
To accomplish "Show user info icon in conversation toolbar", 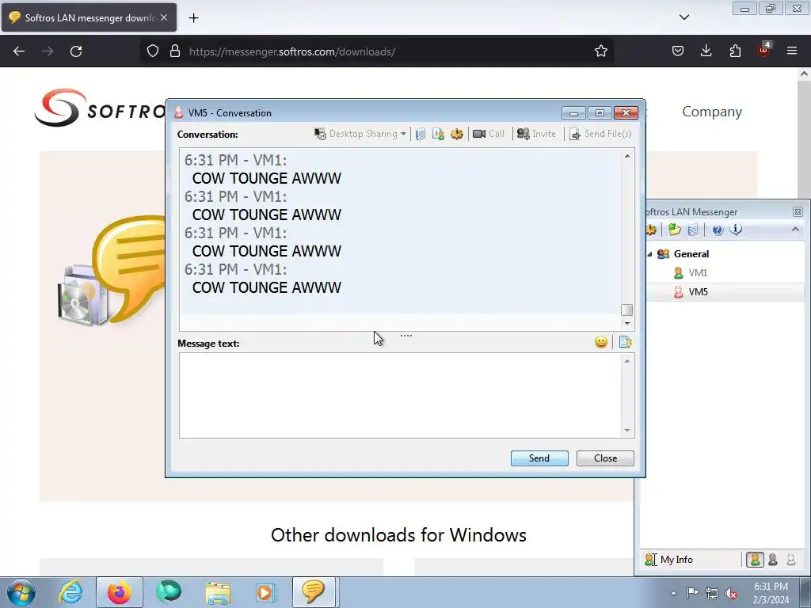I will tap(438, 134).
